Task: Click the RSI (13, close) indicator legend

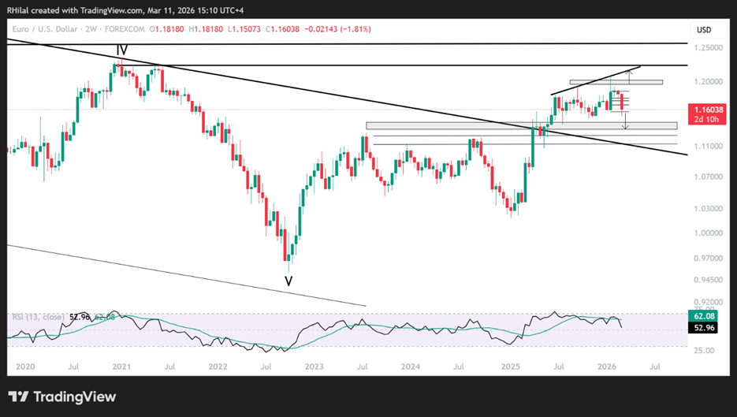Action: click(x=38, y=318)
